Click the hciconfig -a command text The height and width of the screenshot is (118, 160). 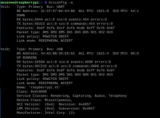[x=60, y=2]
